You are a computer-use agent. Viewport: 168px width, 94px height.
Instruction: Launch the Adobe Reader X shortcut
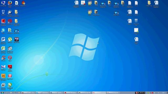[x=10, y=67]
